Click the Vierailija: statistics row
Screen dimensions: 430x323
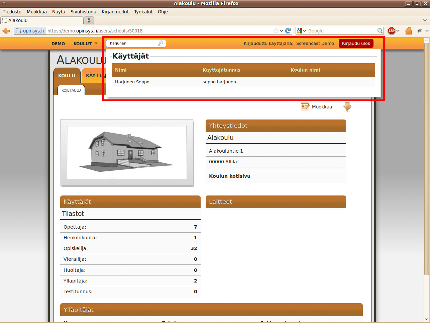pos(130,259)
